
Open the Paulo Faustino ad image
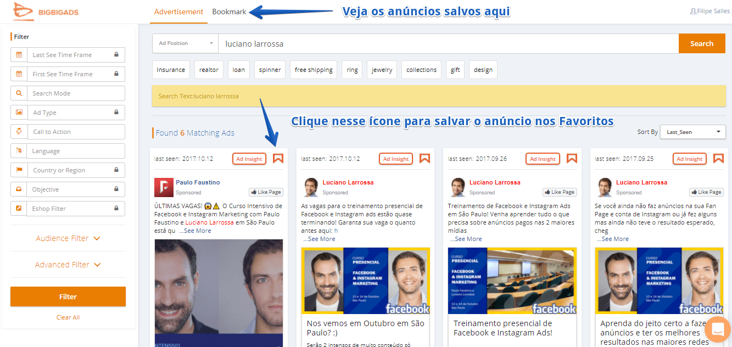click(x=219, y=293)
